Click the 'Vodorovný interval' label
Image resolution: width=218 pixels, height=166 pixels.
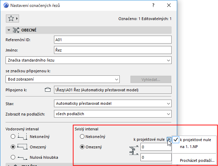click(x=22, y=129)
